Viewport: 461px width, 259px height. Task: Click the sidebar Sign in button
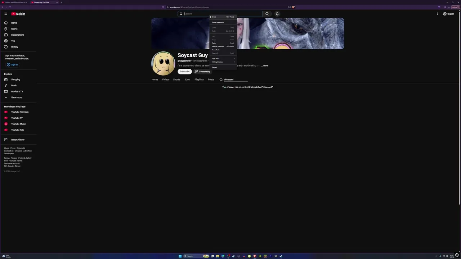coord(12,65)
